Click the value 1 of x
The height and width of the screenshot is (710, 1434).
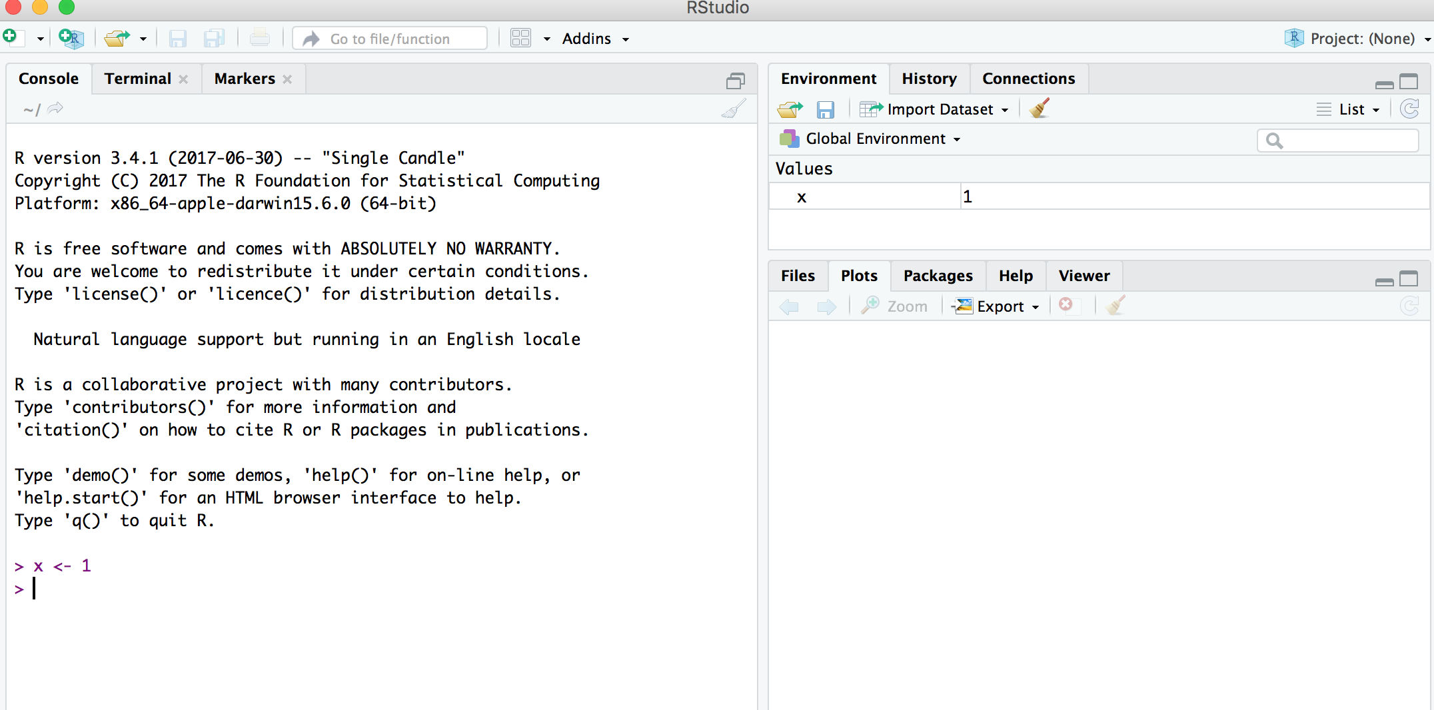(968, 196)
